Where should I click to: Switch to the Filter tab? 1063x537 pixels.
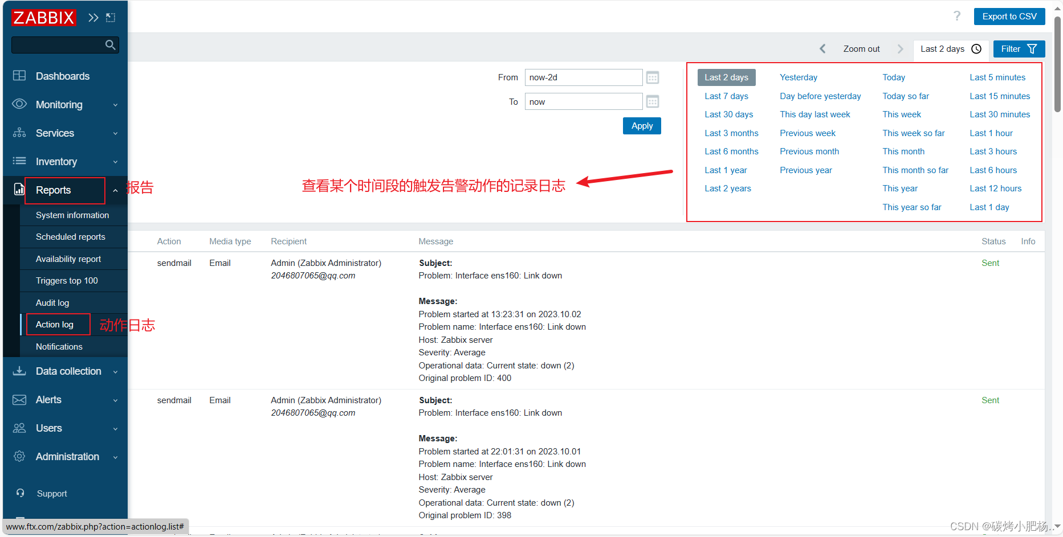[1019, 49]
